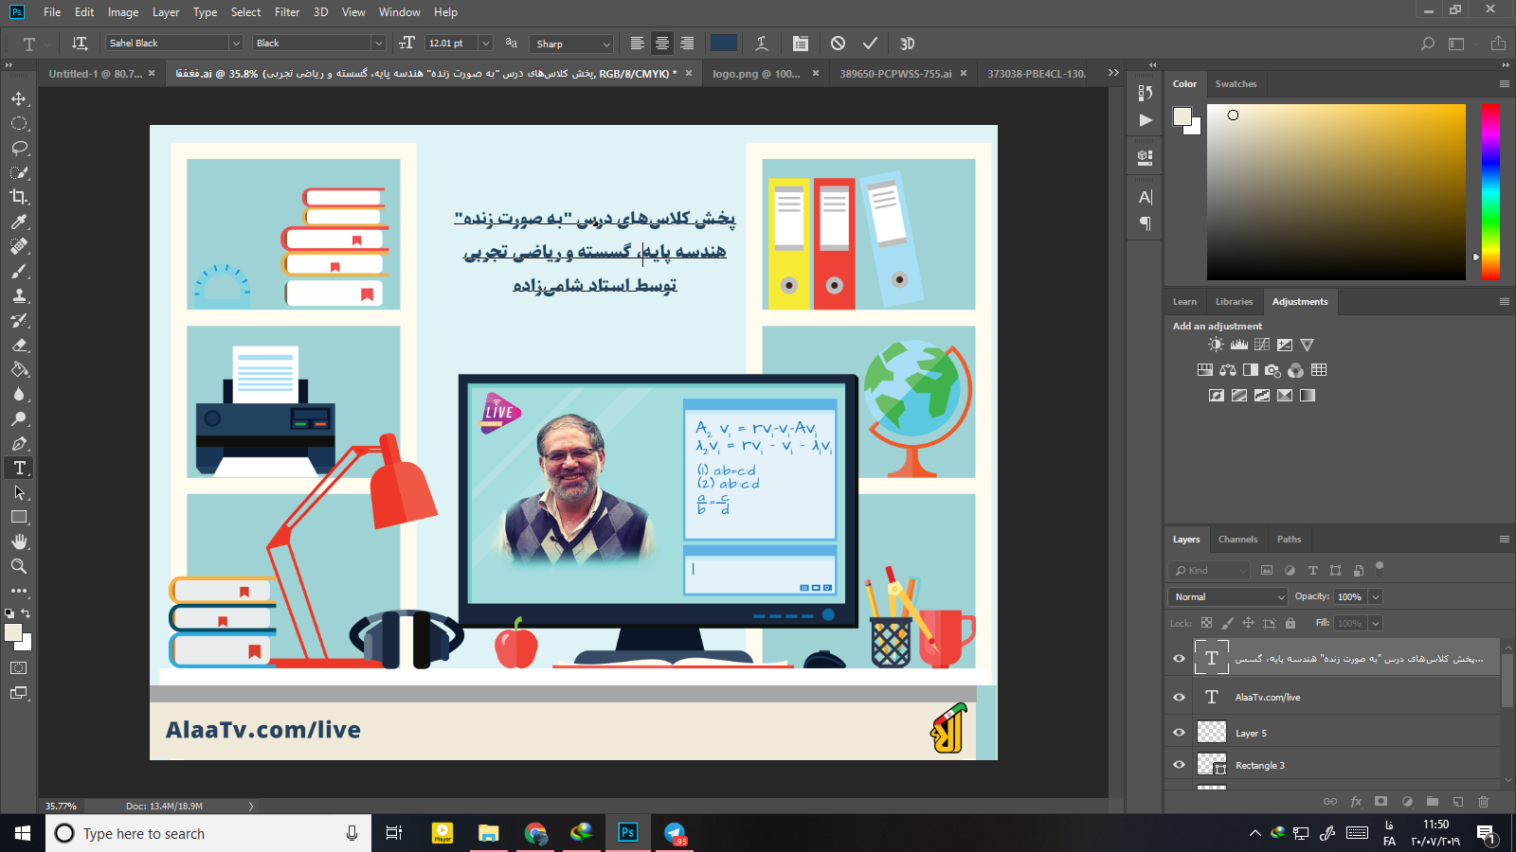Screen dimensions: 1516x852
Task: Hide the AlaaTv.com/live layer
Action: (1180, 698)
